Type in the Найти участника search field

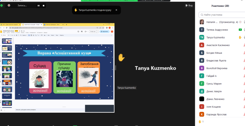point(222,15)
